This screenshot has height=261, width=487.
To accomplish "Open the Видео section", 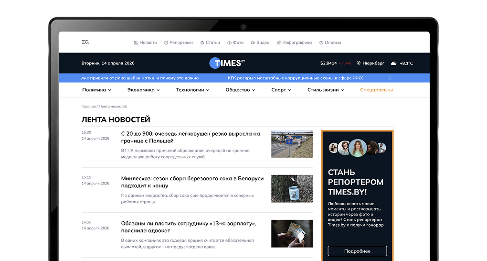I will click(263, 43).
